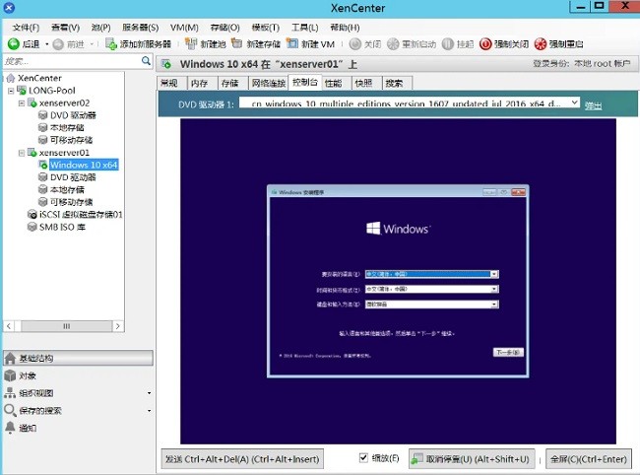Viewport: 640px width, 475px height.
Task: Open the Storage (O) menu
Action: (224, 28)
